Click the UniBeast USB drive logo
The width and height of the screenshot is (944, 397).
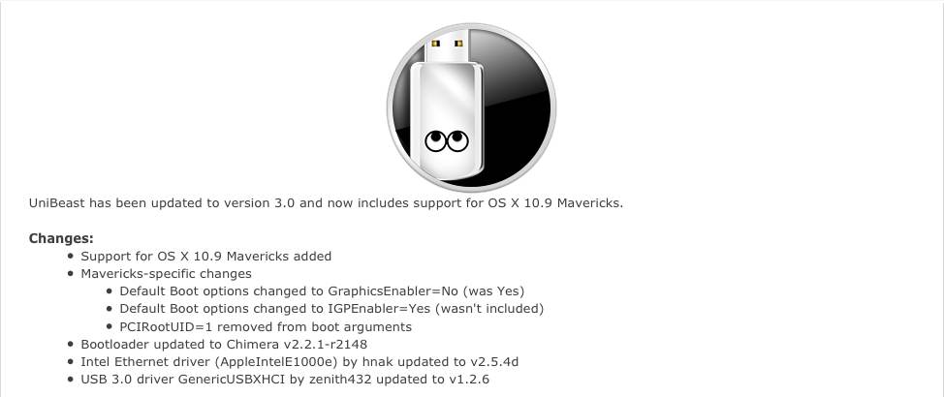(471, 108)
